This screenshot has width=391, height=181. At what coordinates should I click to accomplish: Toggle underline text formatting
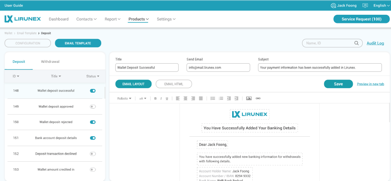(x=167, y=99)
